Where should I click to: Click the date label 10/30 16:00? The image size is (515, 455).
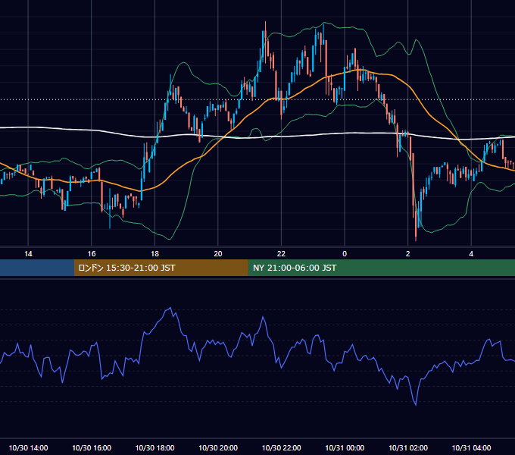click(x=92, y=447)
